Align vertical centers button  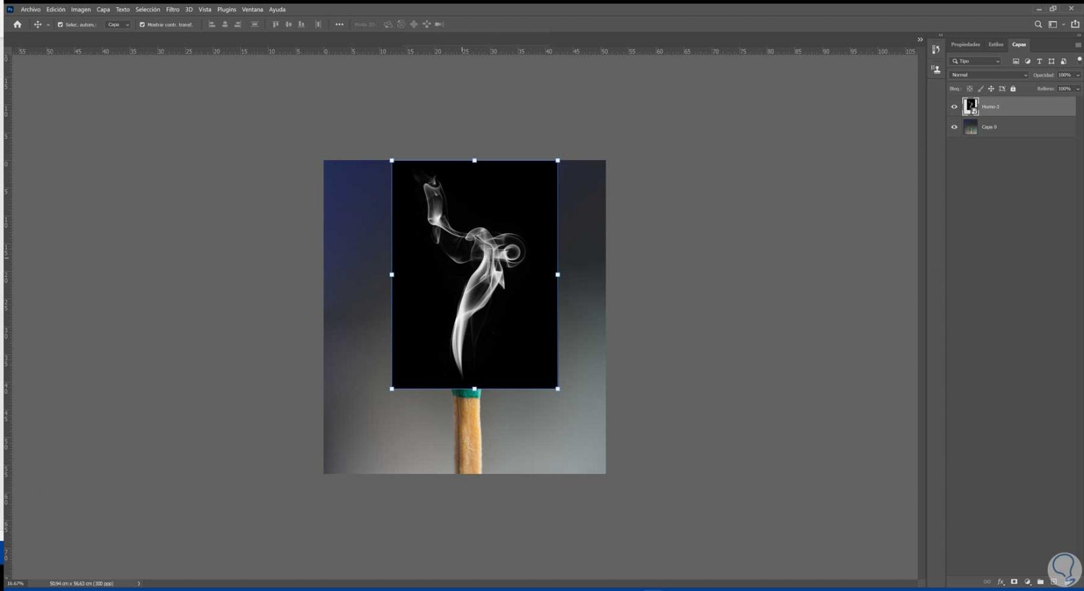click(288, 24)
